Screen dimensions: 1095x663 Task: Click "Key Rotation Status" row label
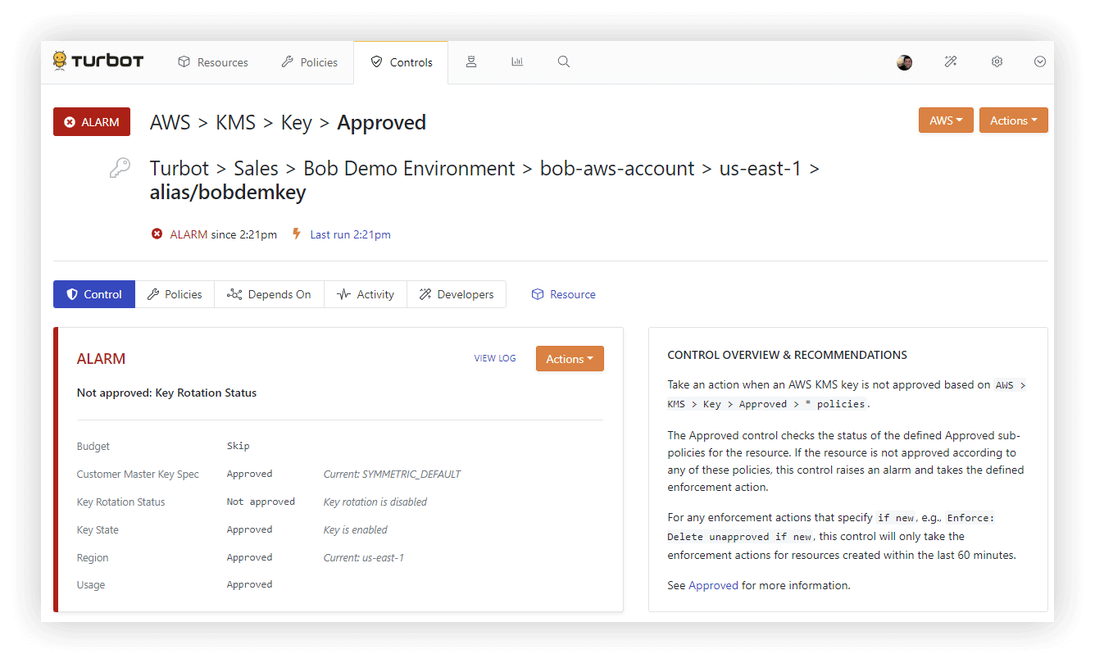pyautogui.click(x=120, y=502)
